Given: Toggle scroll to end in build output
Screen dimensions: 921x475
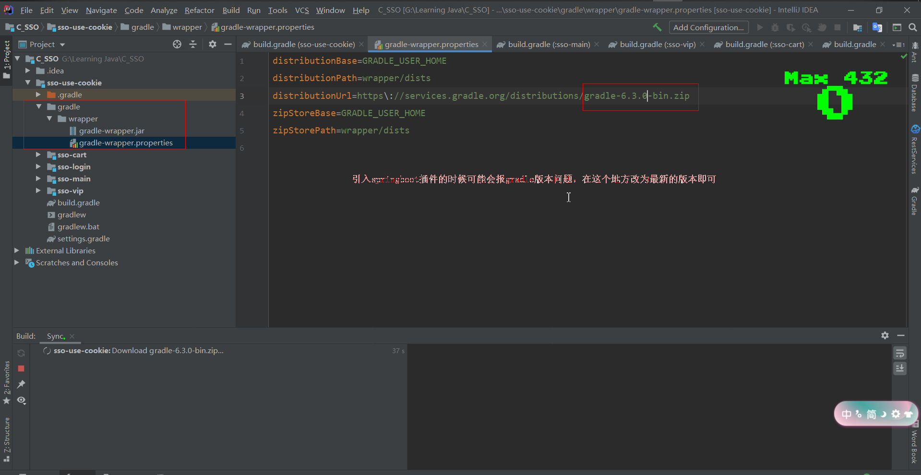Looking at the screenshot, I should pos(900,368).
